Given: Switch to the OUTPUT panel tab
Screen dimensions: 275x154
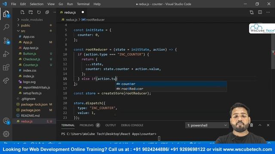Looking at the screenshot, I should 110,125.
